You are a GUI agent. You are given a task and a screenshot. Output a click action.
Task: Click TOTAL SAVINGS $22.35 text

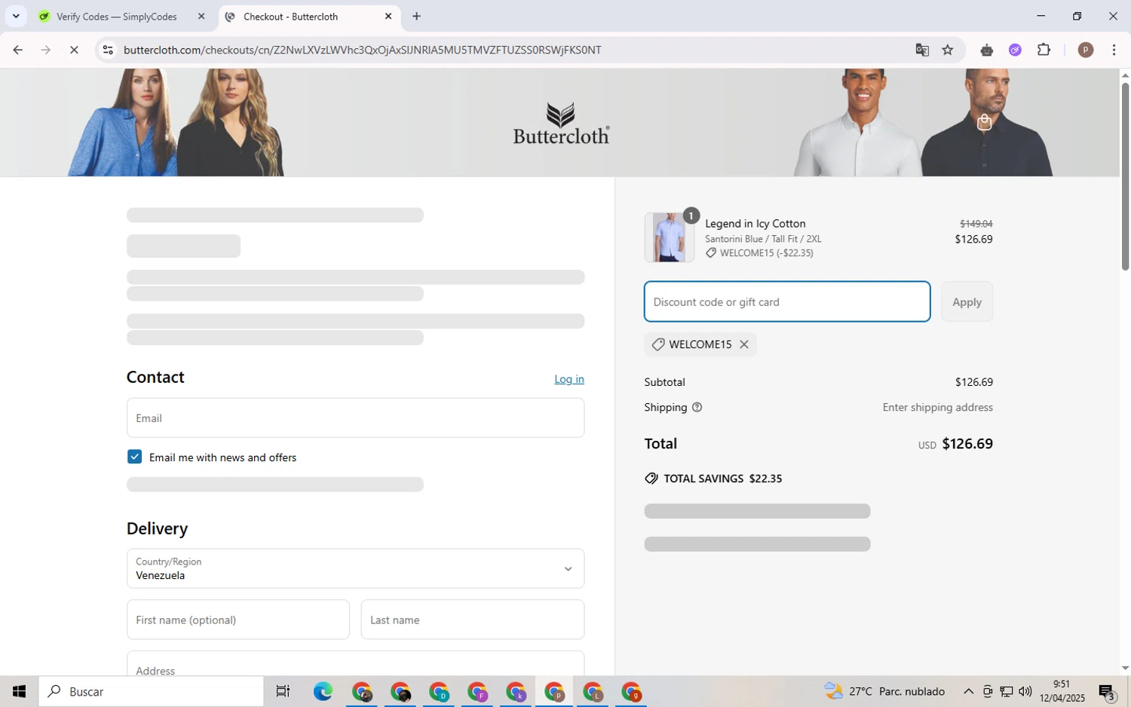[x=722, y=479]
